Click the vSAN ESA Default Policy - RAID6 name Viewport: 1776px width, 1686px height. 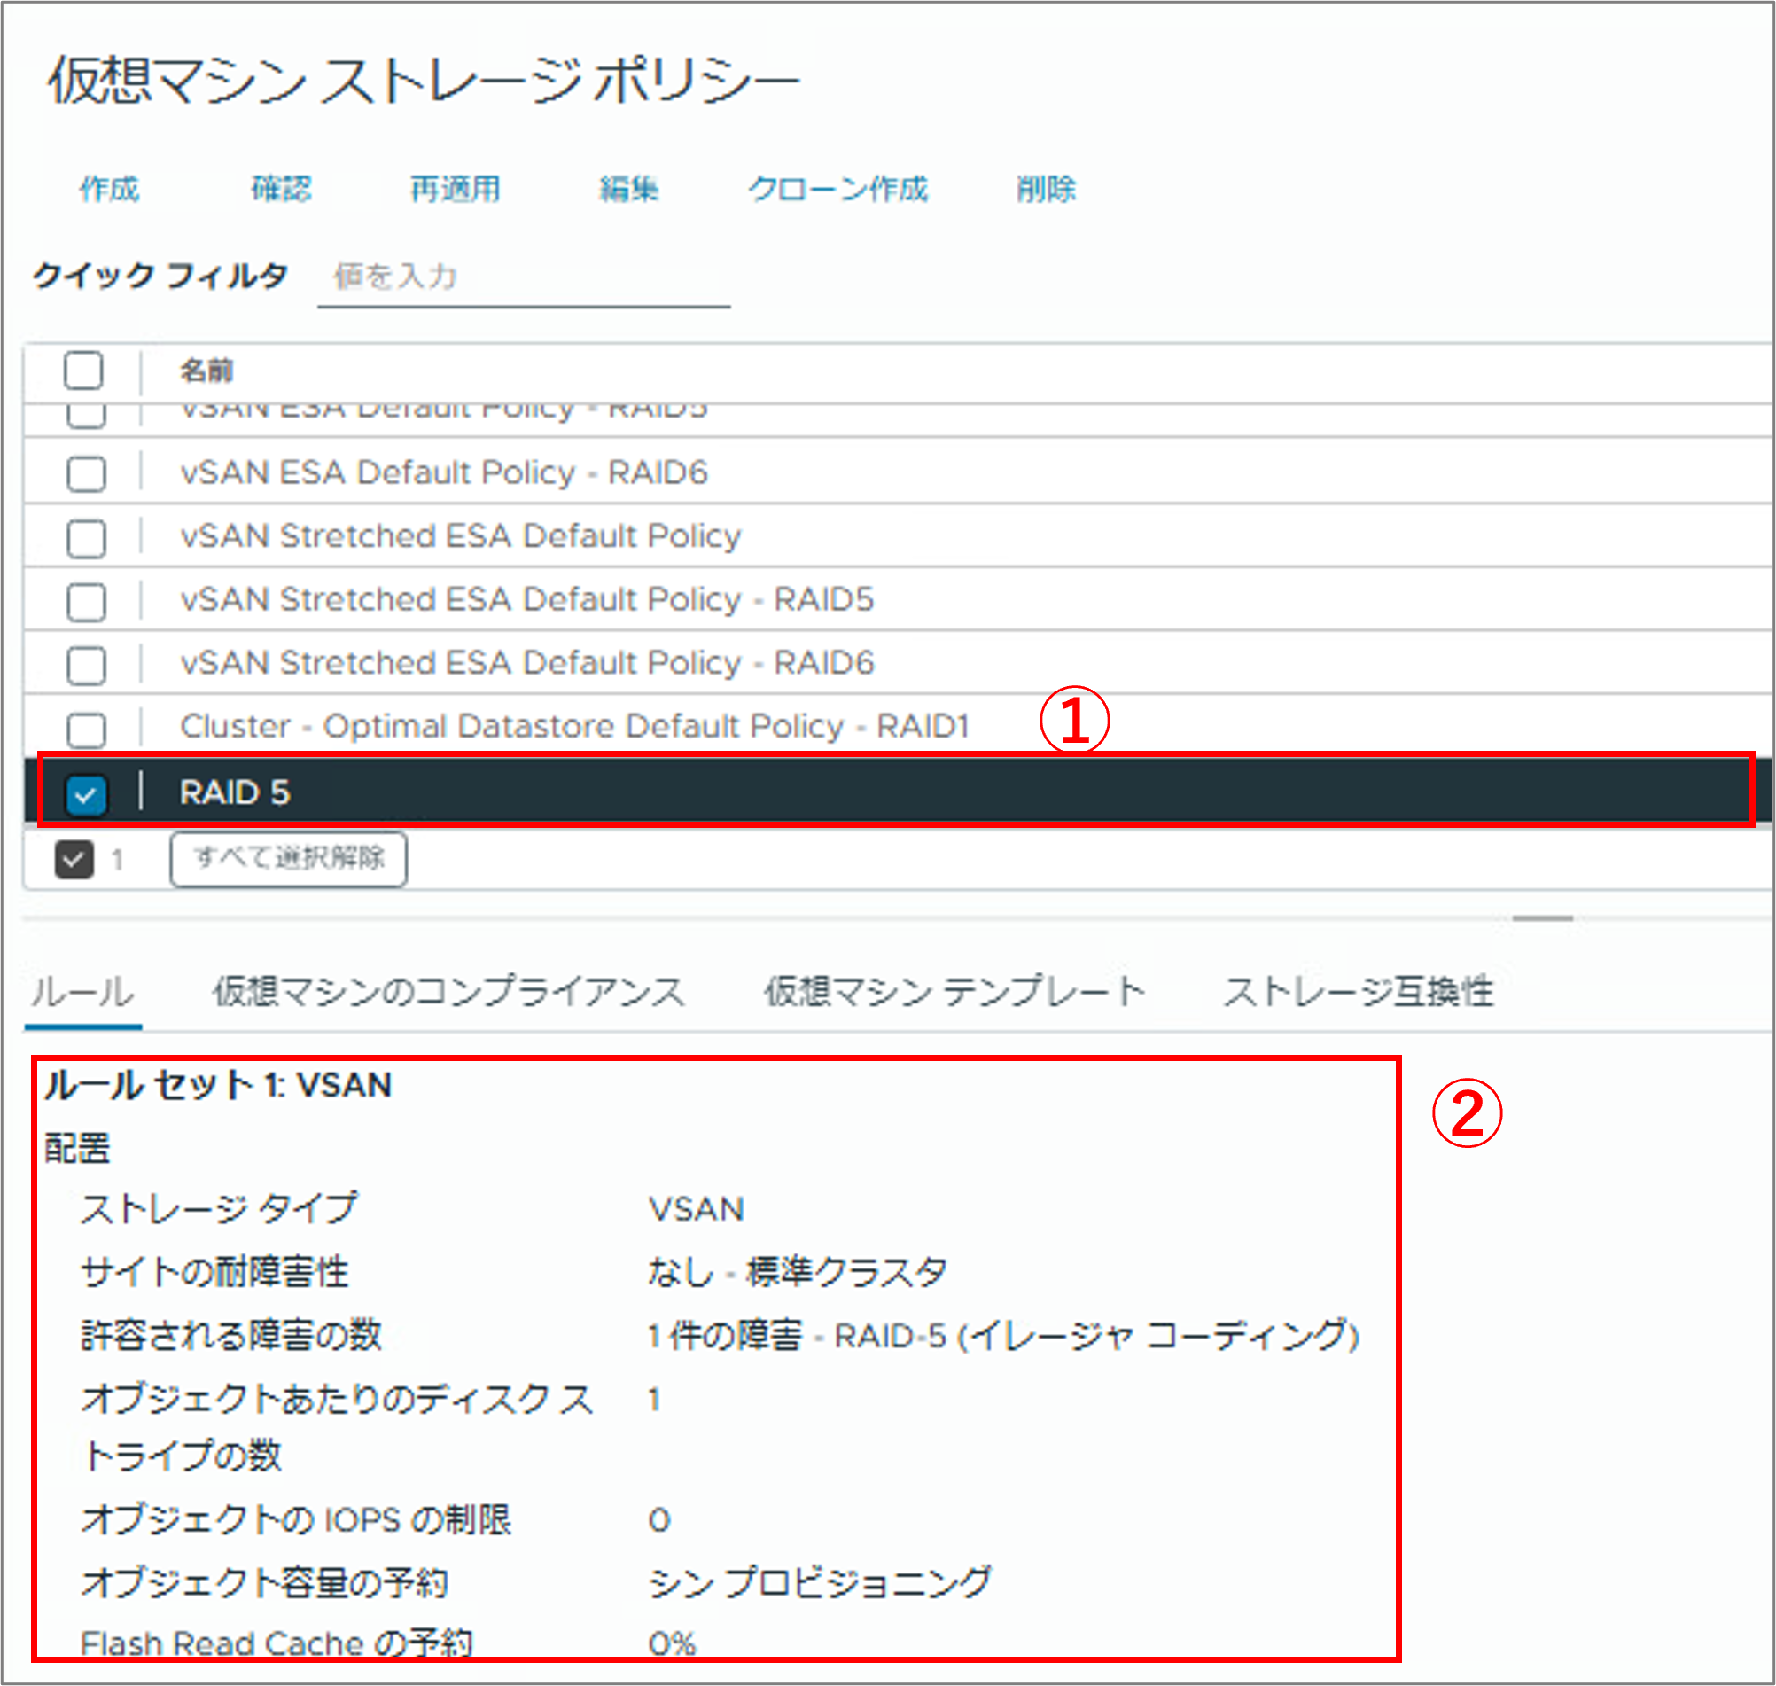click(x=444, y=472)
